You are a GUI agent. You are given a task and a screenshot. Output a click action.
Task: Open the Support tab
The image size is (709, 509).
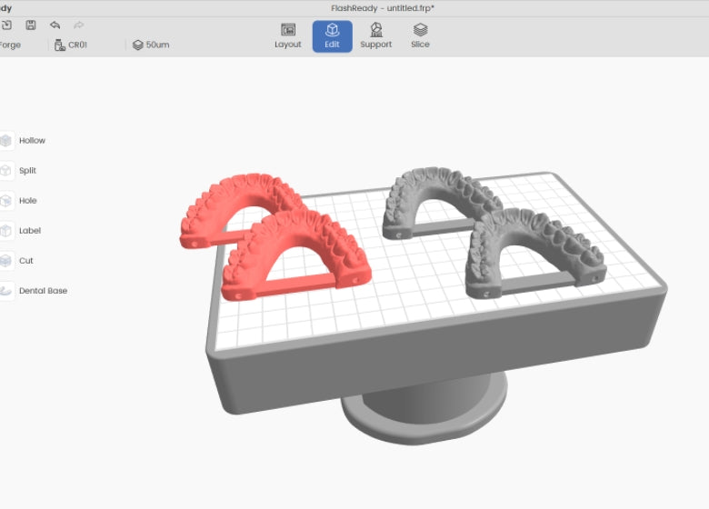[x=375, y=36]
